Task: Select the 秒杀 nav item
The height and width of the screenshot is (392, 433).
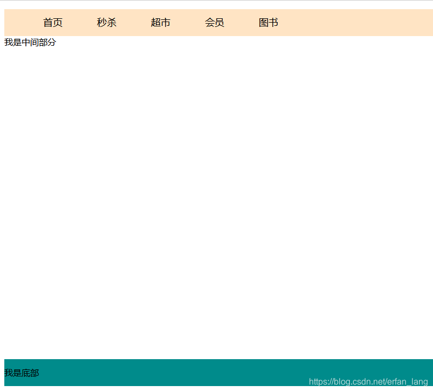Action: [x=107, y=23]
